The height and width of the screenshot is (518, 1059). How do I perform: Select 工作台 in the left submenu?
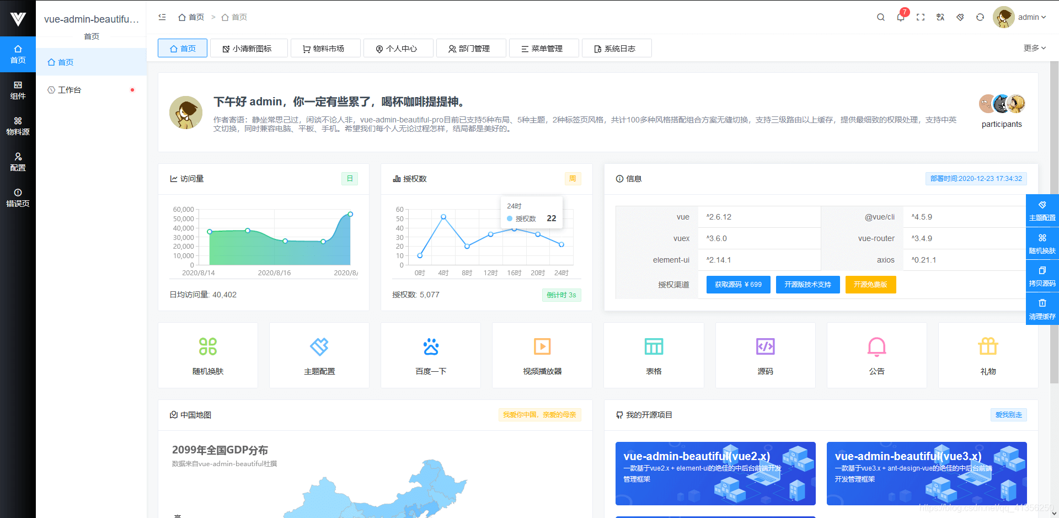tap(69, 89)
